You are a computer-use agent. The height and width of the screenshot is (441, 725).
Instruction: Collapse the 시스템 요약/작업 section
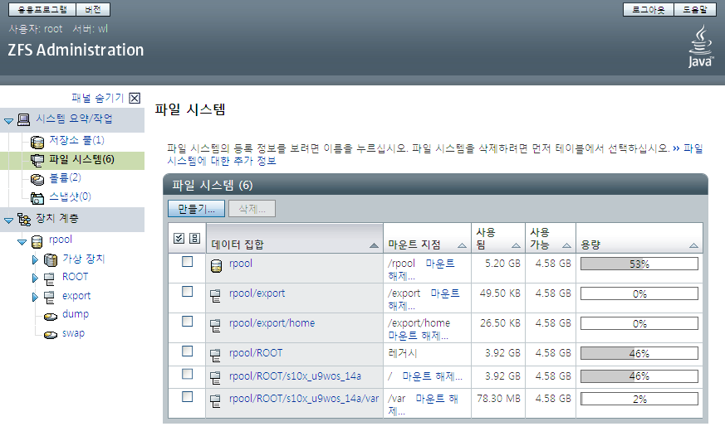[x=8, y=120]
